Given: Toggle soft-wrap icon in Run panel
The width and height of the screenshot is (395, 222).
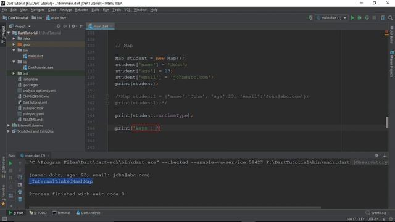Looking at the screenshot, I should click(20, 178).
